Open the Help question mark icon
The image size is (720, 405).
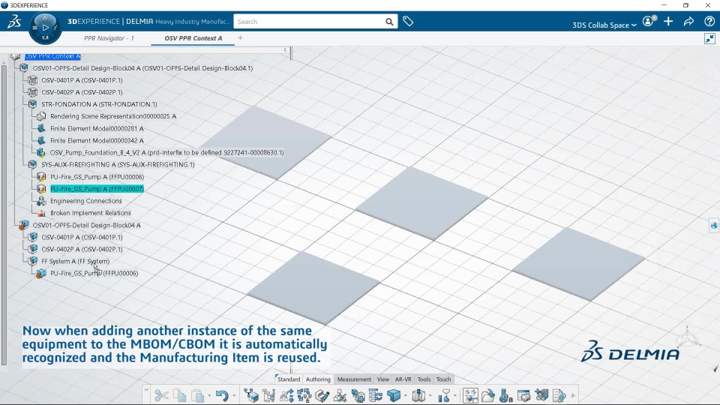coord(709,21)
